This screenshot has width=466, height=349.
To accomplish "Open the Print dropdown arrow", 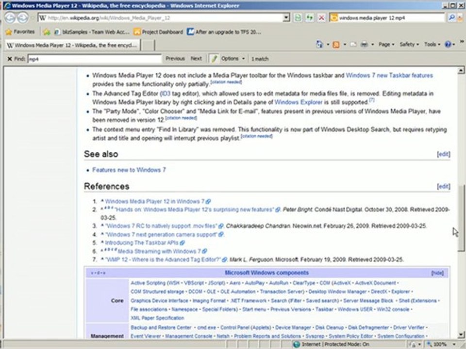I will point(372,45).
